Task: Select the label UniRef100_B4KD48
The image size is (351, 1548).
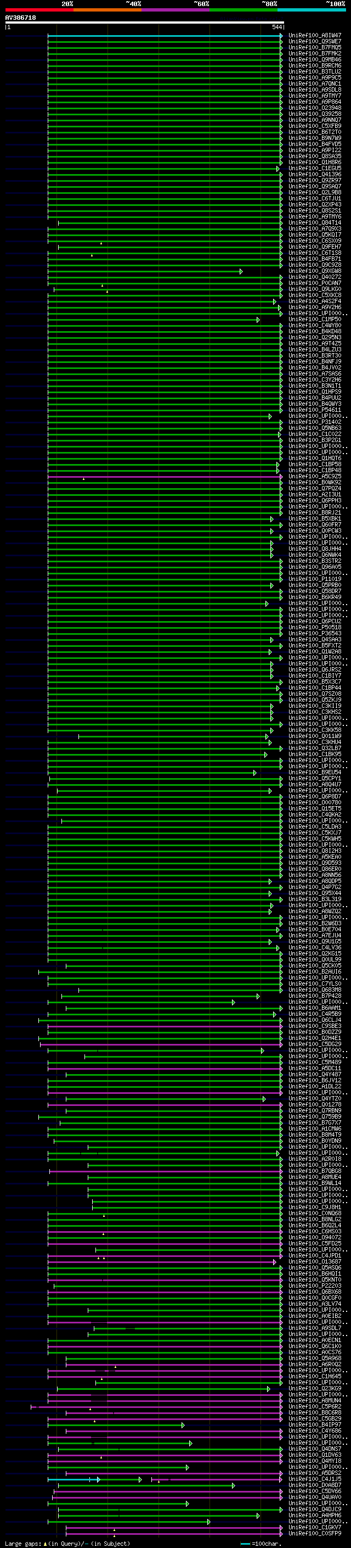Action: [x=314, y=332]
